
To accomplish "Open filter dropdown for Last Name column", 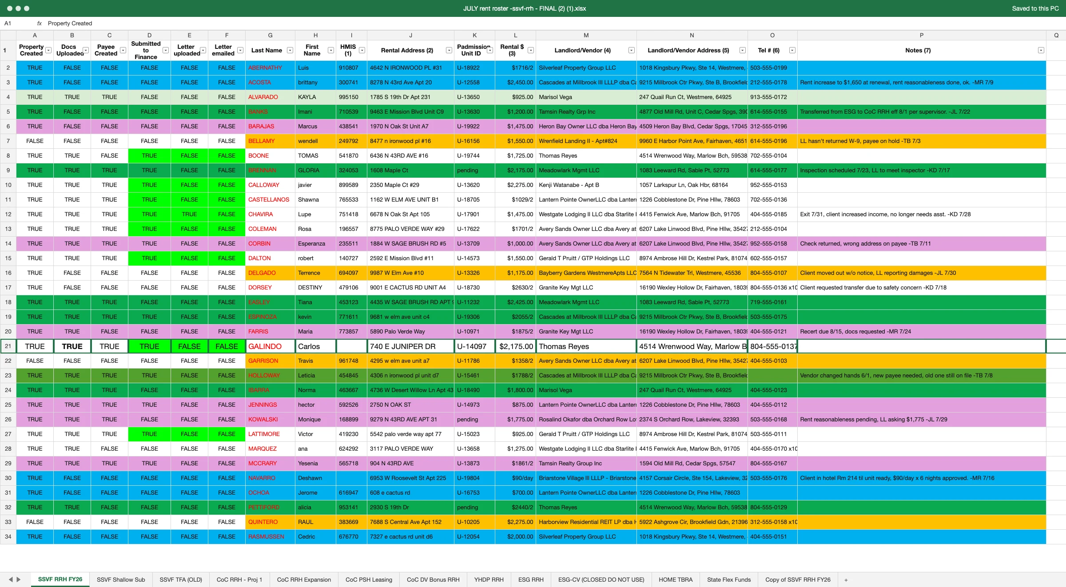I will (290, 50).
